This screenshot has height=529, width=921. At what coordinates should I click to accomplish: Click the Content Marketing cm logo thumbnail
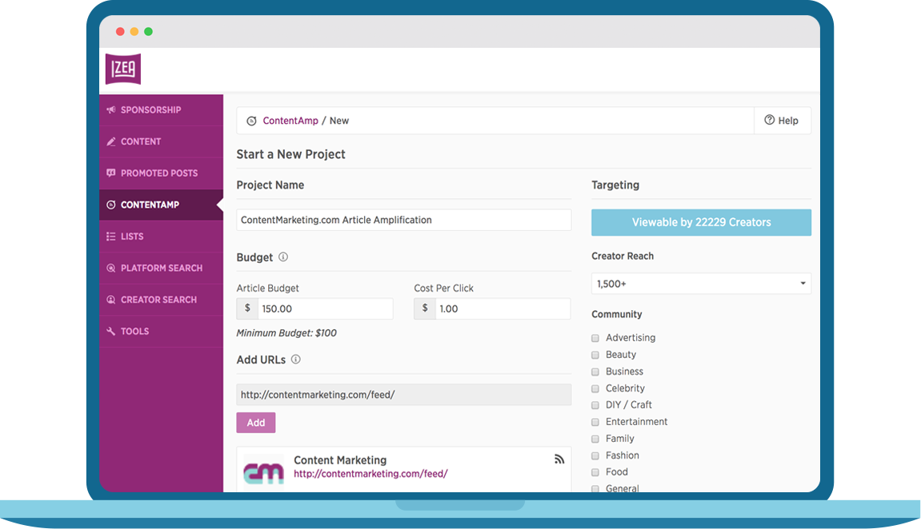tap(264, 472)
